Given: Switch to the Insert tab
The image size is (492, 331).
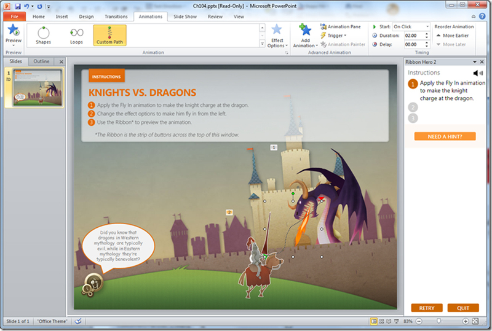Looking at the screenshot, I should tap(62, 17).
